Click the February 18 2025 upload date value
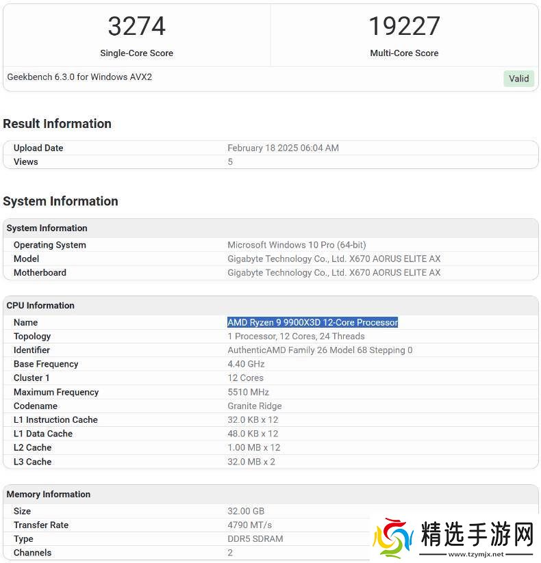The width and height of the screenshot is (541, 563). [283, 148]
